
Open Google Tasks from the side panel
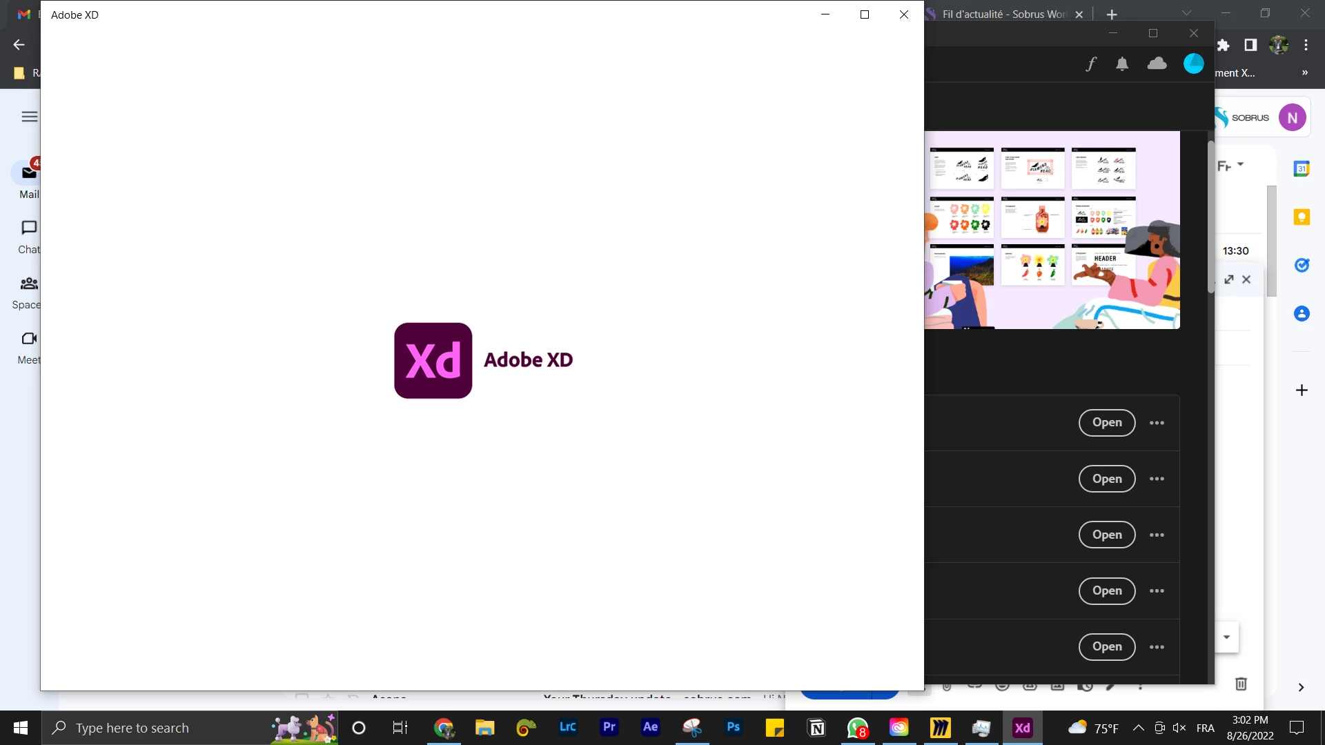1302,266
